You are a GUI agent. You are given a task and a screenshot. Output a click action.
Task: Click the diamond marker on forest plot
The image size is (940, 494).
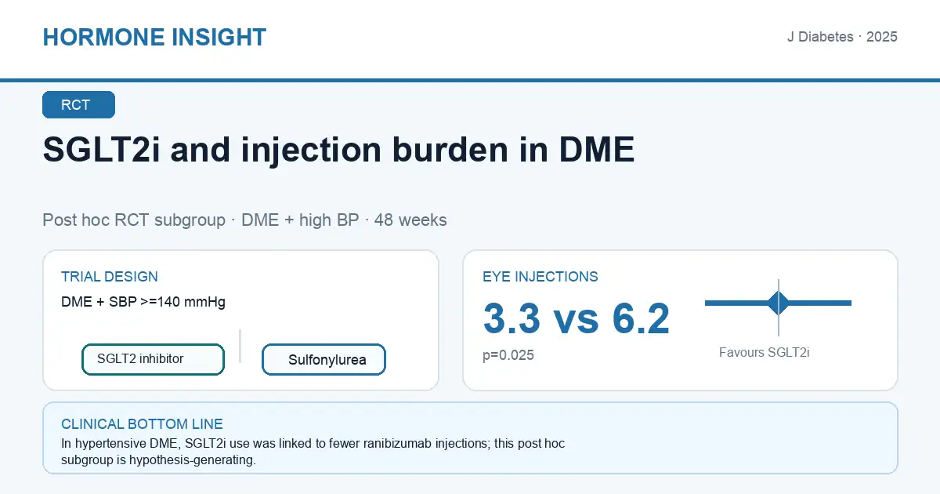pos(779,303)
